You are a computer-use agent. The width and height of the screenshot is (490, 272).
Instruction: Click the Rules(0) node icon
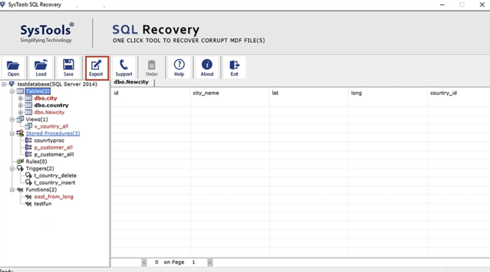(x=20, y=161)
